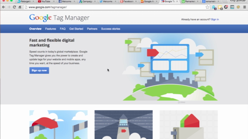Go back with the browser back arrow
The width and height of the screenshot is (248, 139).
click(3, 7)
